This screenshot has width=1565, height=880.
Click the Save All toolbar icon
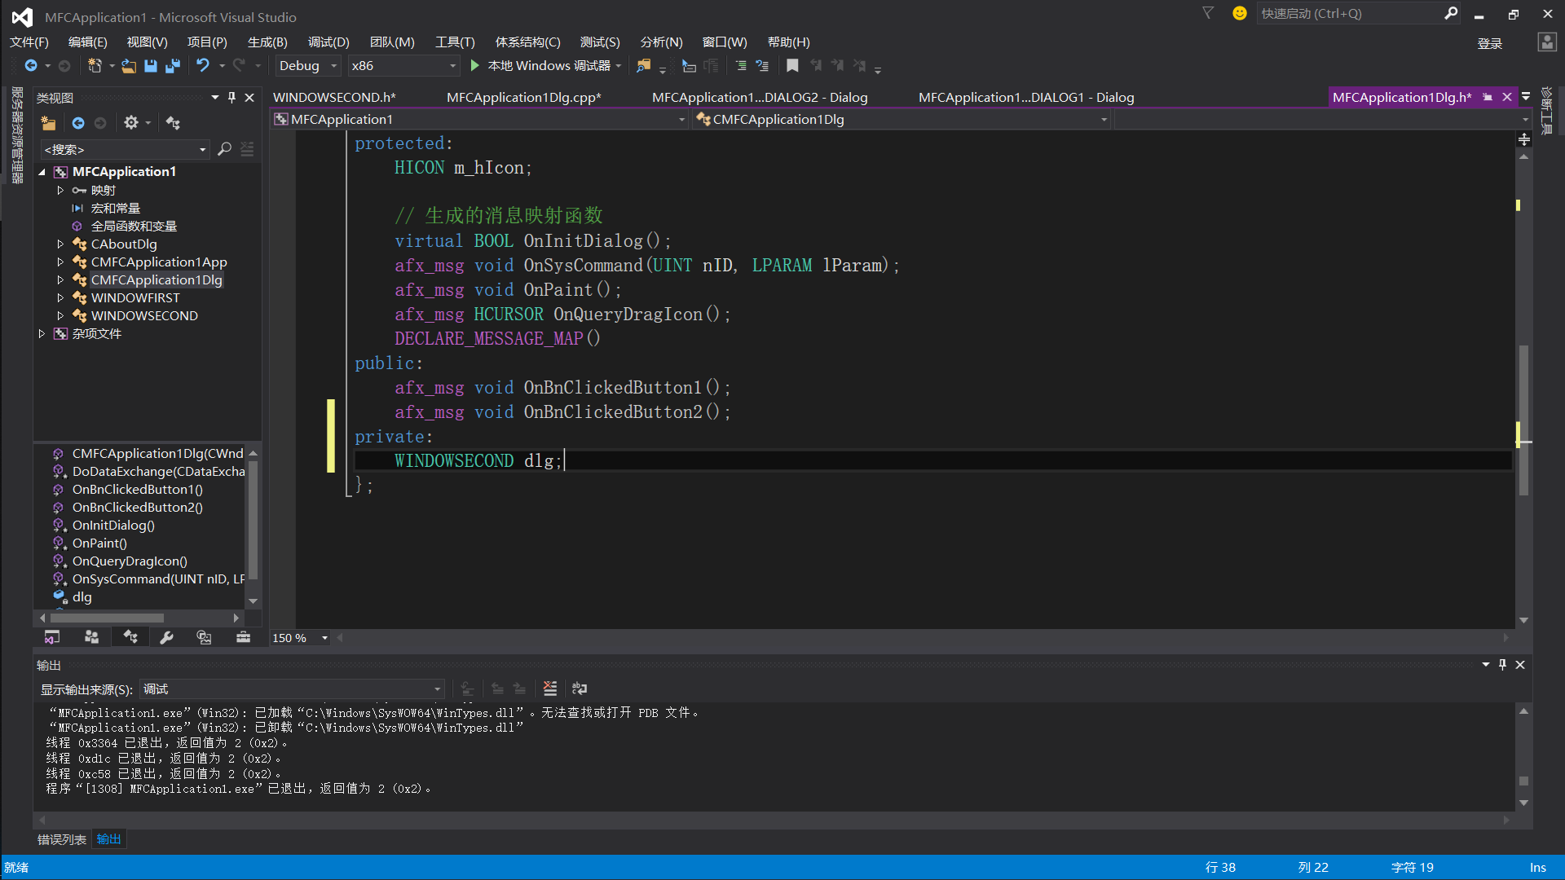point(173,66)
